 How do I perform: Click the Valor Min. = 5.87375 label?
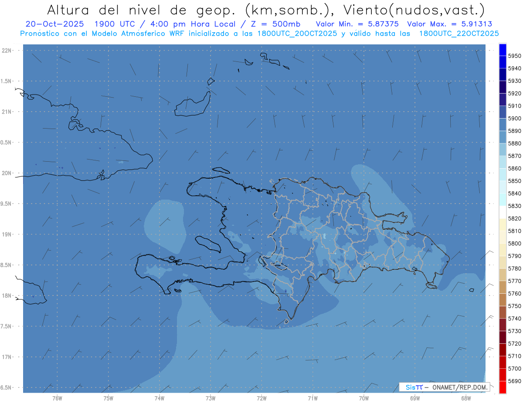click(357, 24)
